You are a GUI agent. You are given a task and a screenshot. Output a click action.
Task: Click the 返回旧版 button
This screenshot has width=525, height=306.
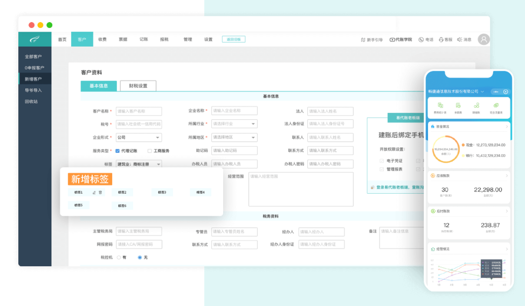pos(233,39)
